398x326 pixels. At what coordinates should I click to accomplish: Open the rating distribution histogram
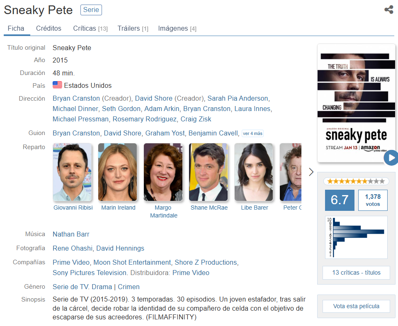[x=356, y=237]
